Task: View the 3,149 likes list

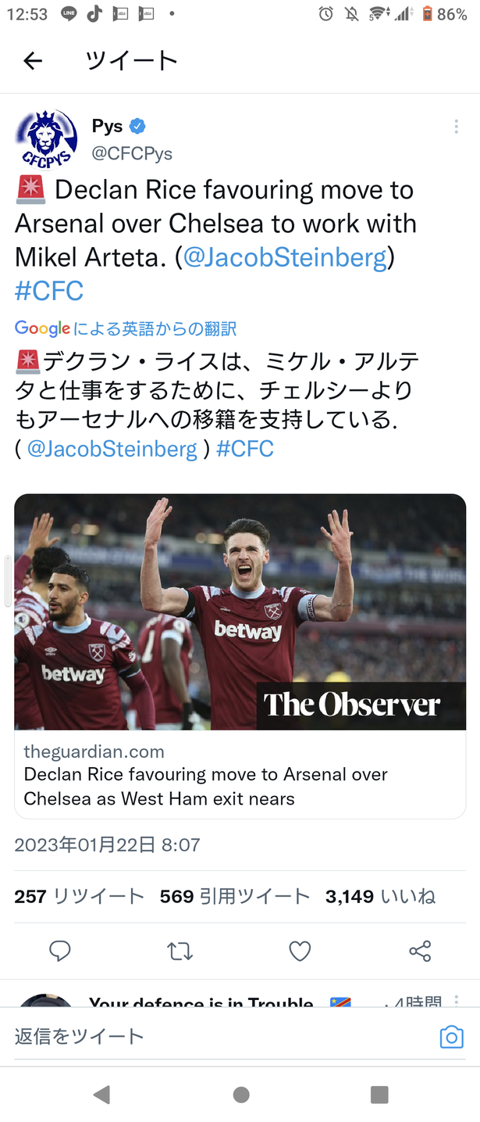Action: coord(380,896)
